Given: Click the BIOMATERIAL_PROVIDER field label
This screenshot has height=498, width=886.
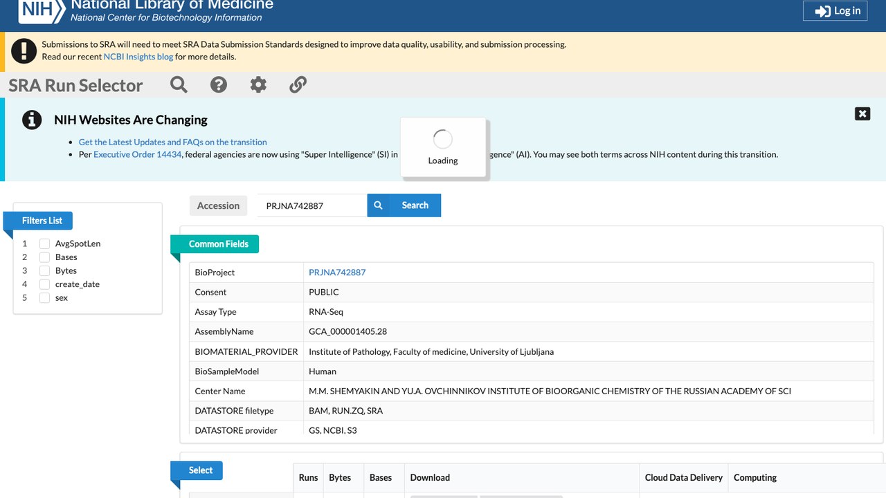Looking at the screenshot, I should 246,352.
